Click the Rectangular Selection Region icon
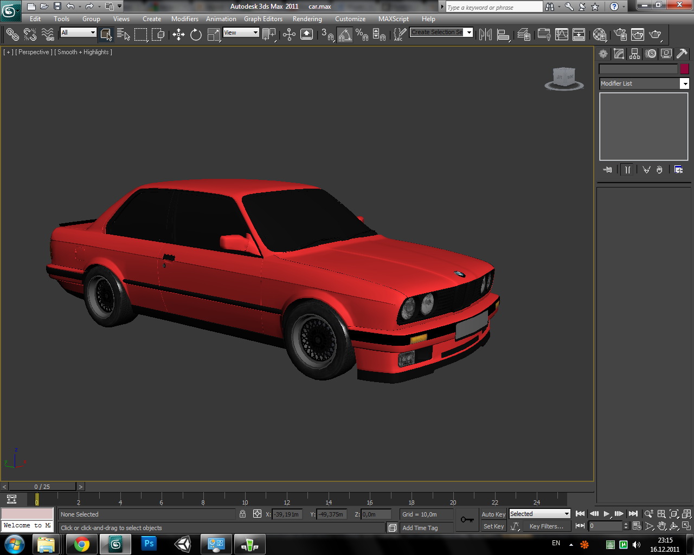Image resolution: width=694 pixels, height=555 pixels. click(141, 35)
